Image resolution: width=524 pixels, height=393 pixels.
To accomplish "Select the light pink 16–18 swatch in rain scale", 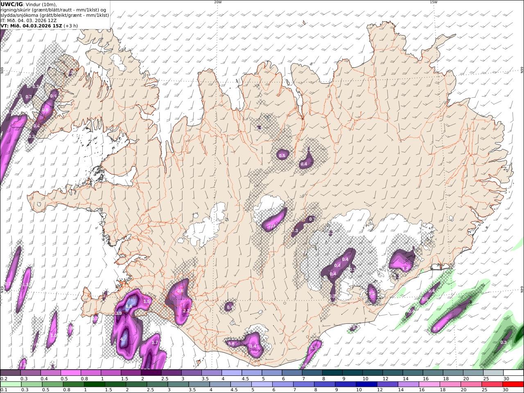I will 429,384.
